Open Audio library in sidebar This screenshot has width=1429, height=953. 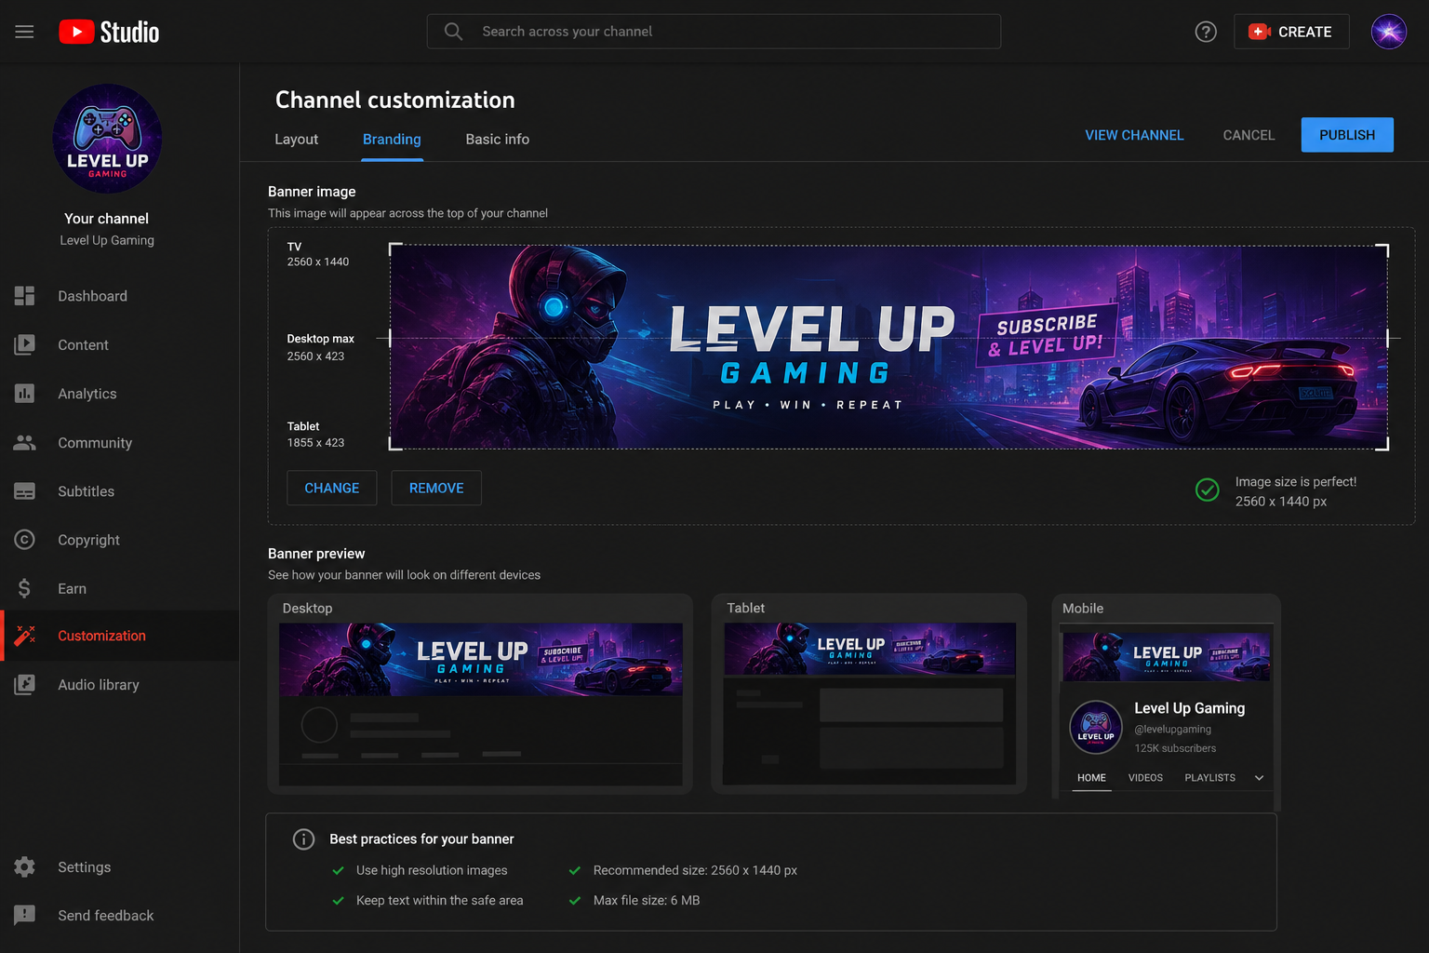pos(119,685)
